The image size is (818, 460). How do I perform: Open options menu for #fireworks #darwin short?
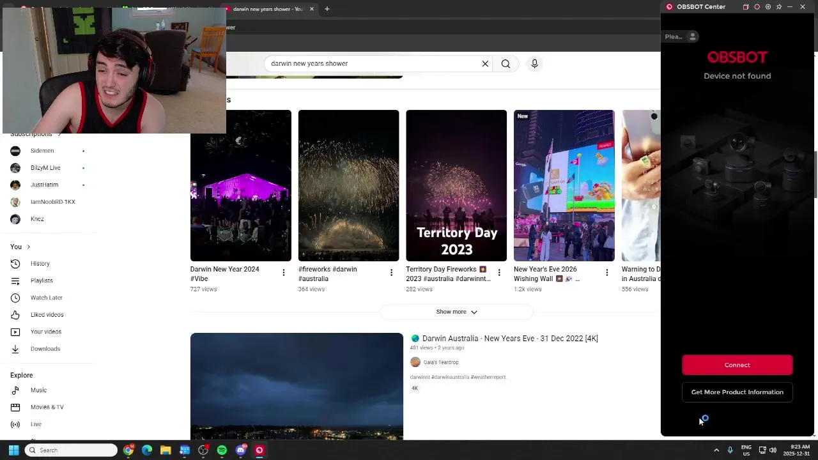[391, 273]
